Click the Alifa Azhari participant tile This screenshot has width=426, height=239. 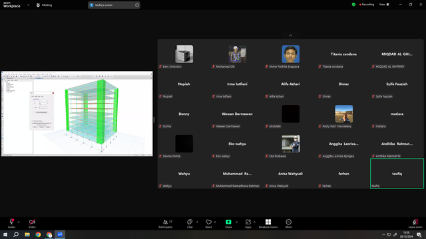290,84
